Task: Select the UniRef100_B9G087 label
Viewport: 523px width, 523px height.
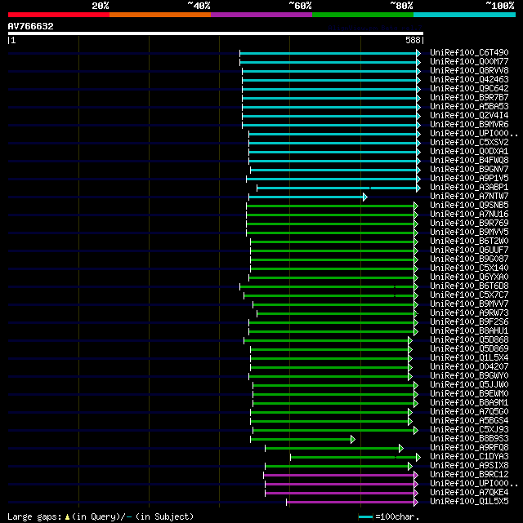Action: (x=469, y=259)
